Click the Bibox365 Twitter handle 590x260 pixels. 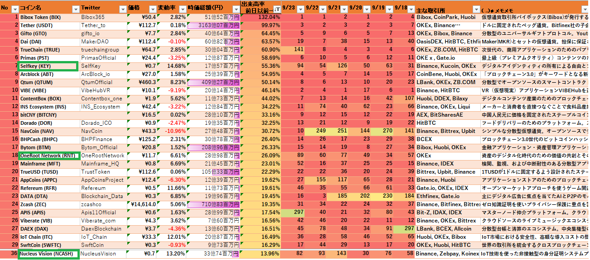[x=103, y=17]
